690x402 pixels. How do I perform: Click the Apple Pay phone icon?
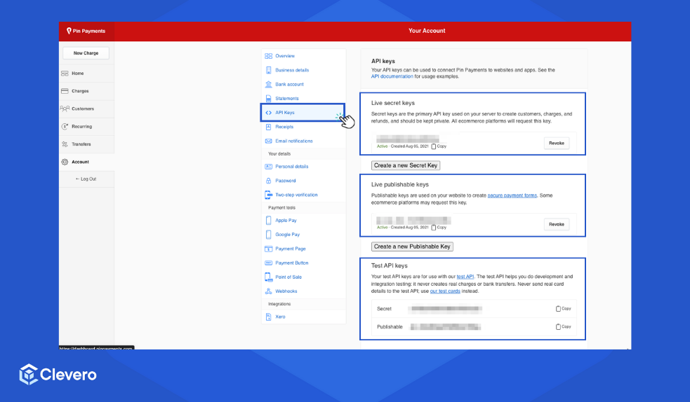(x=268, y=221)
